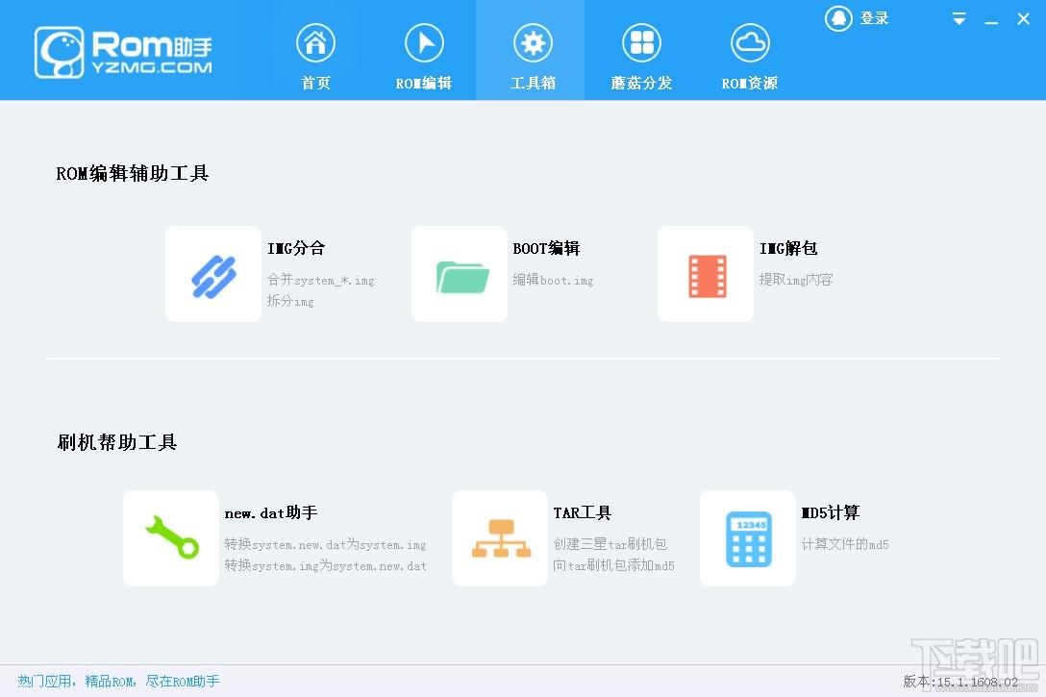The width and height of the screenshot is (1046, 697).
Task: Launch the new.dat助手 wrench icon
Action: tap(171, 538)
